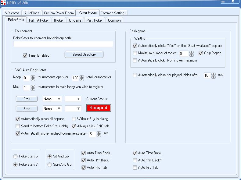Toggle the Timer Enabled checkbox
Screen dimensions: 241x180
25,55
